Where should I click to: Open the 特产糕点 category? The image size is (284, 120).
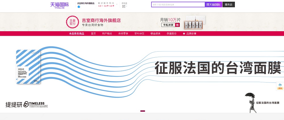(107, 34)
